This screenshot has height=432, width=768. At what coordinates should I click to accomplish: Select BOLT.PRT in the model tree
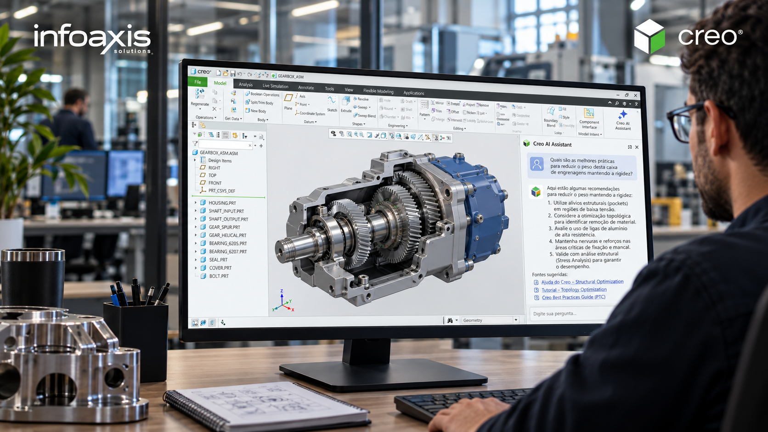pos(215,276)
